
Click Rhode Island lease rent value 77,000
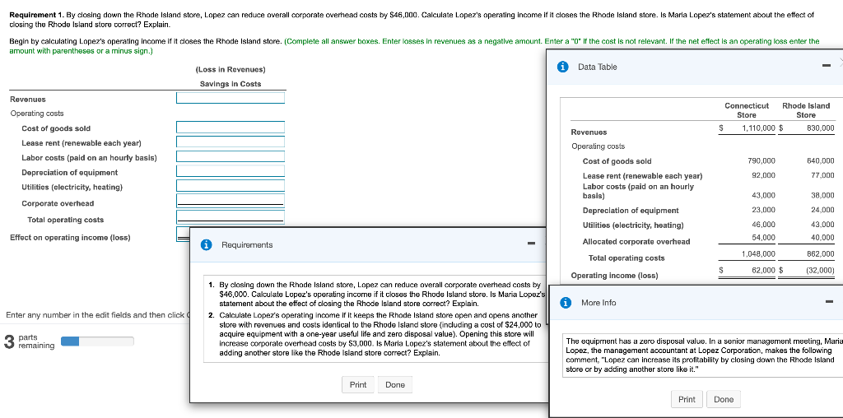822,175
